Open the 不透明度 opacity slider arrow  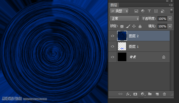(170, 19)
